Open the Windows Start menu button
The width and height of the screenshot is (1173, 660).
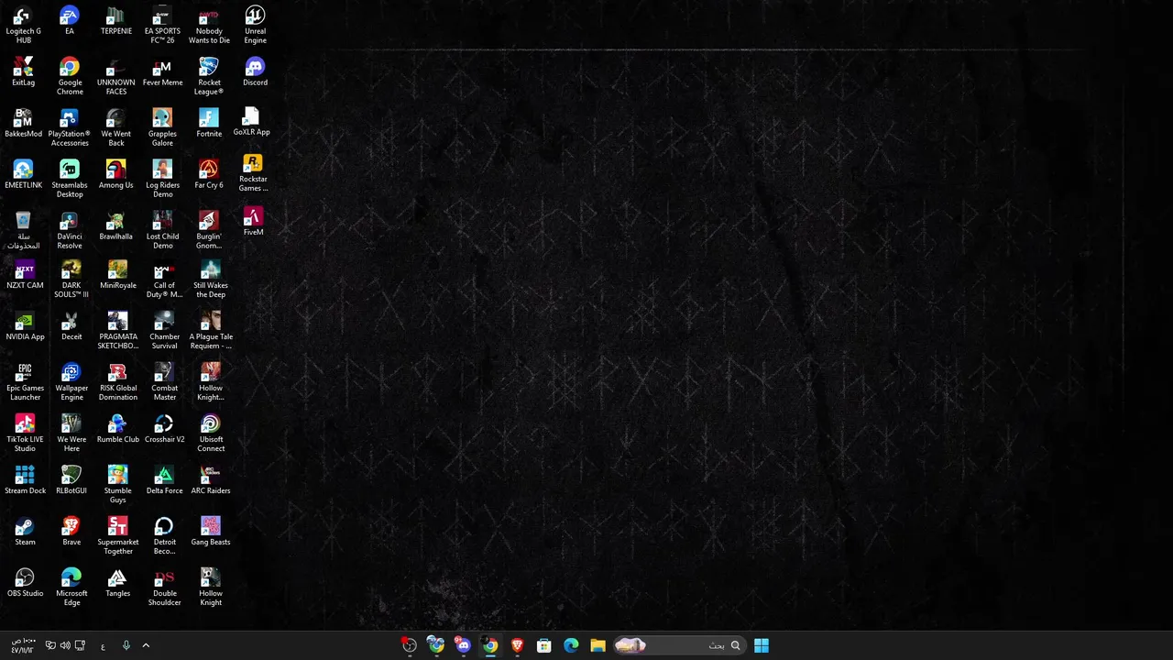[762, 645]
